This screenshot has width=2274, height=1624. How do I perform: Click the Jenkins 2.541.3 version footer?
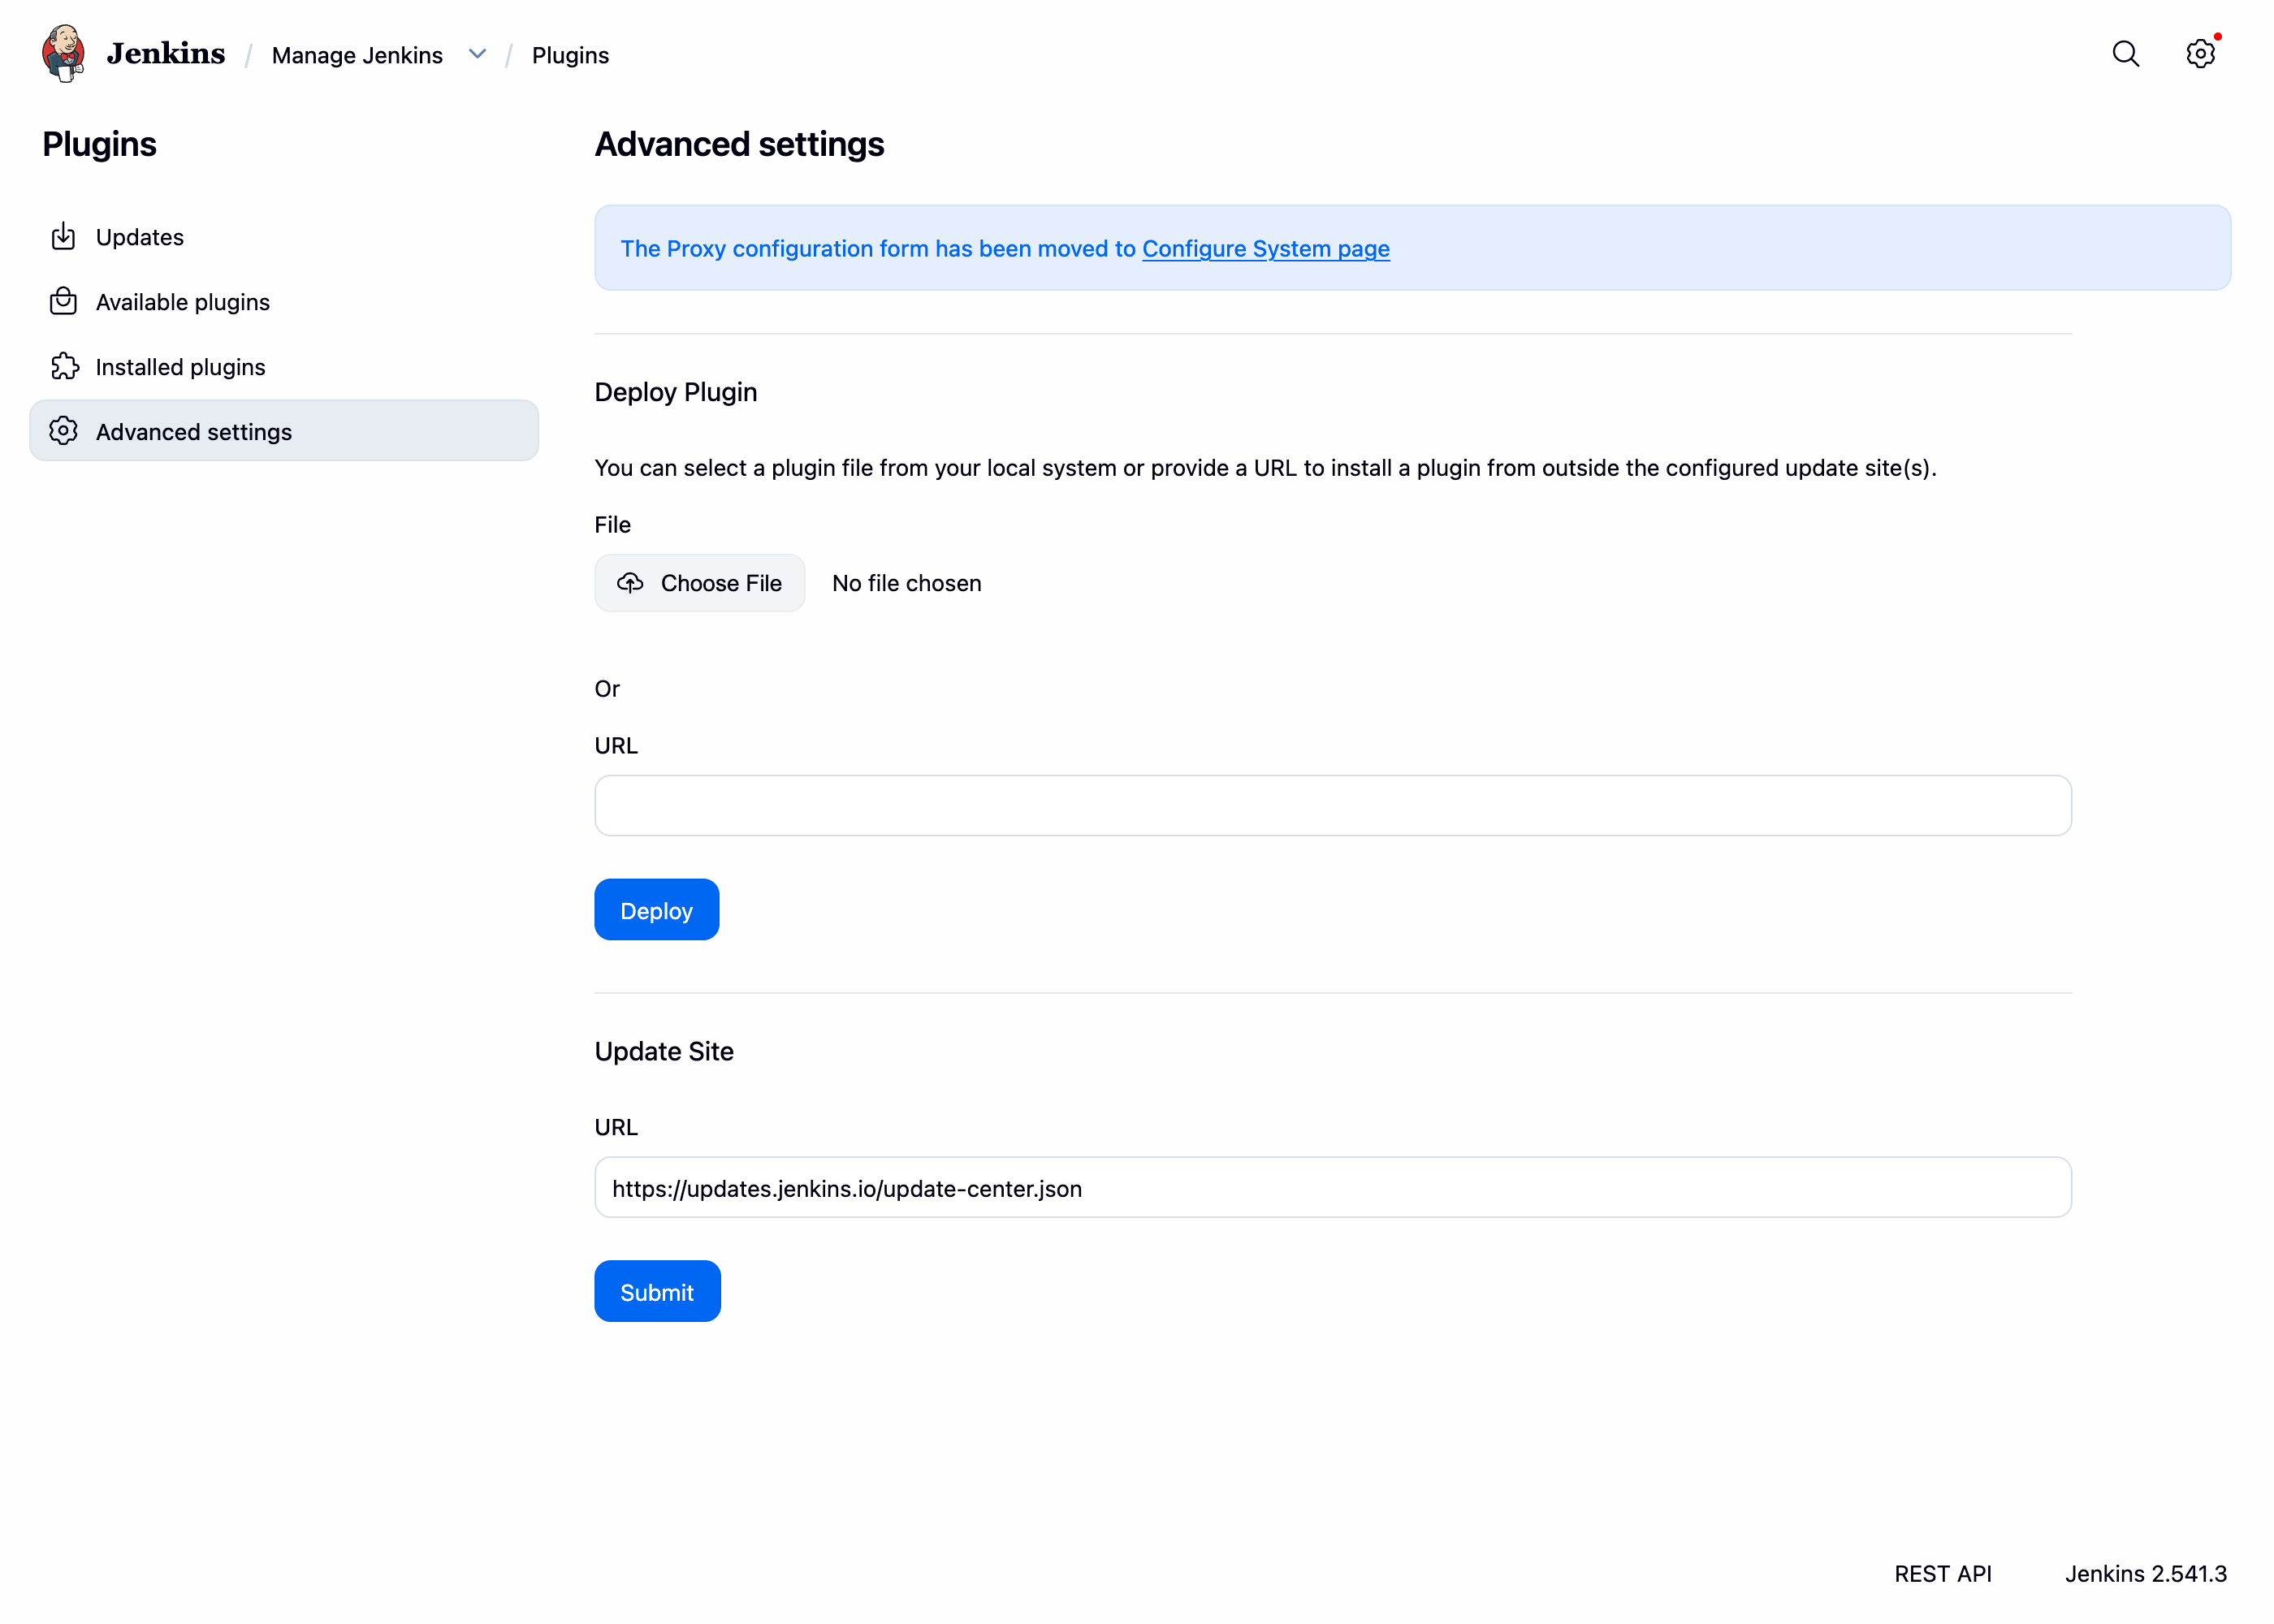(2146, 1574)
